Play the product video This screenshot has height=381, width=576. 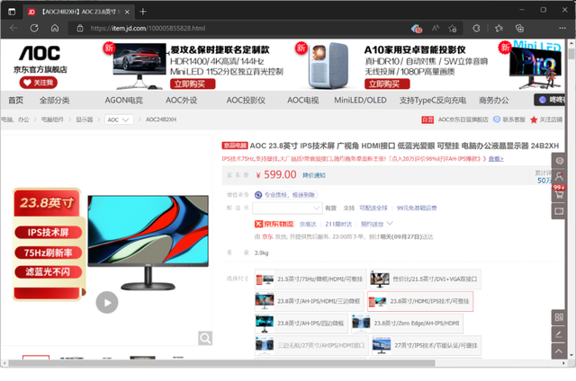(107, 303)
